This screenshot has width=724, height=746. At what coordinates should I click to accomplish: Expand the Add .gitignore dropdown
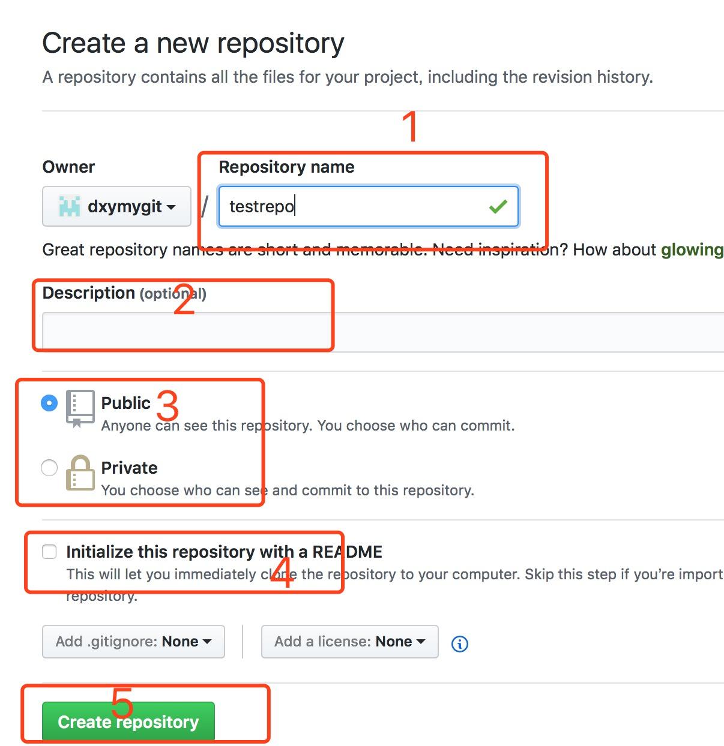click(x=133, y=642)
